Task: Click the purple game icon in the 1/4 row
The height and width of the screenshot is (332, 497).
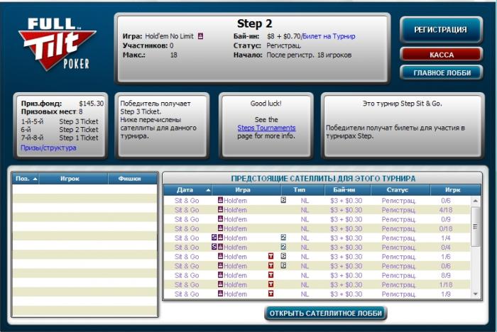Action: [x=220, y=238]
